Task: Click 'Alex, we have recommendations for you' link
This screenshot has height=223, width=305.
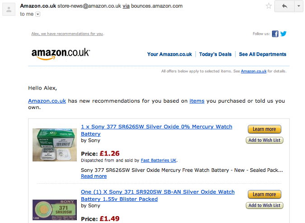Action: (x=67, y=33)
